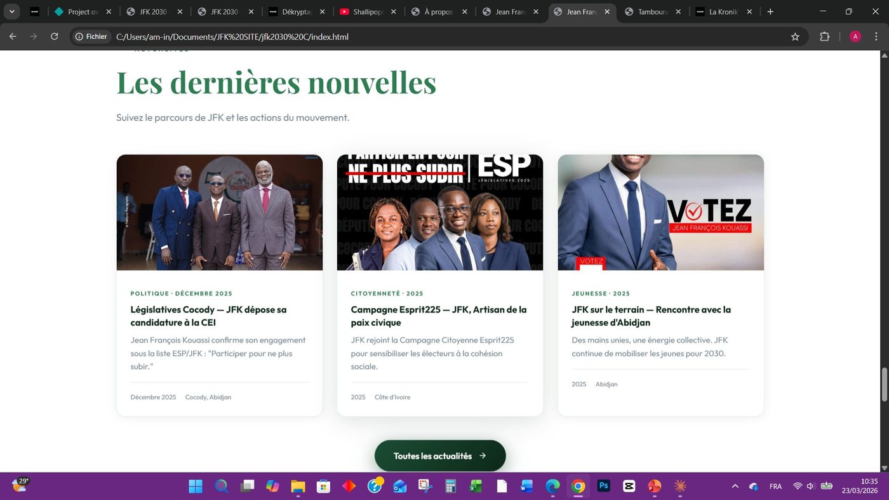Open Photoshop from the taskbar
This screenshot has width=889, height=500.
603,486
